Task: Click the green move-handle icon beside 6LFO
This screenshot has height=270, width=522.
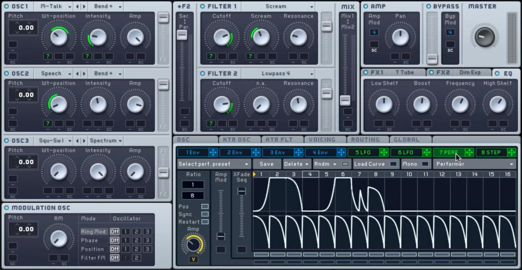Action: pos(426,152)
